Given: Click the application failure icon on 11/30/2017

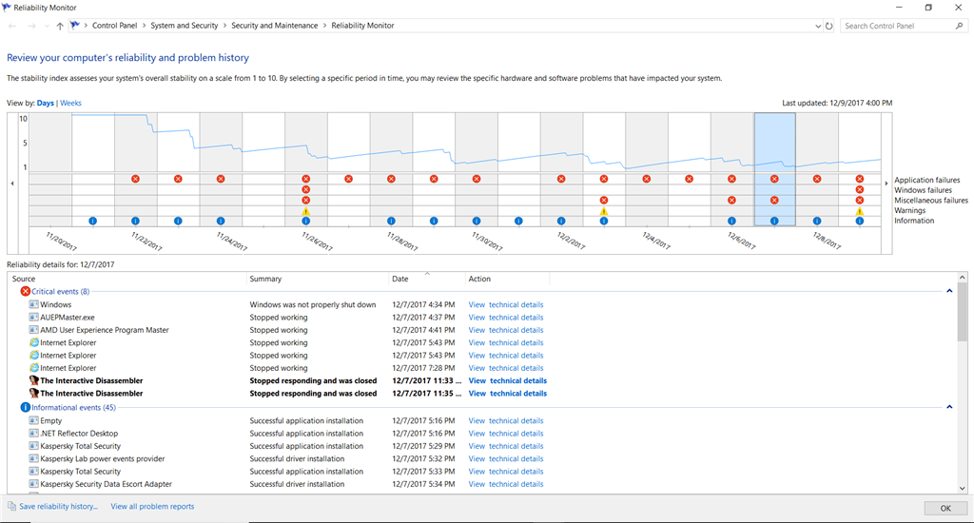Looking at the screenshot, I should click(477, 179).
